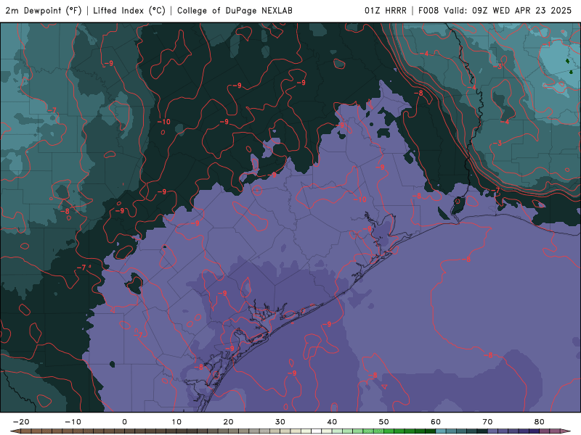Select the '0' tick label on color scale
Image resolution: width=581 pixels, height=435 pixels.
pos(124,422)
